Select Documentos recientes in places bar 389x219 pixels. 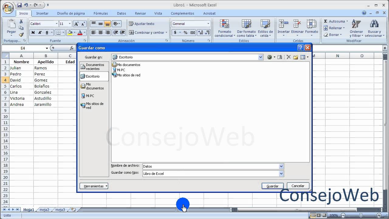click(x=94, y=67)
